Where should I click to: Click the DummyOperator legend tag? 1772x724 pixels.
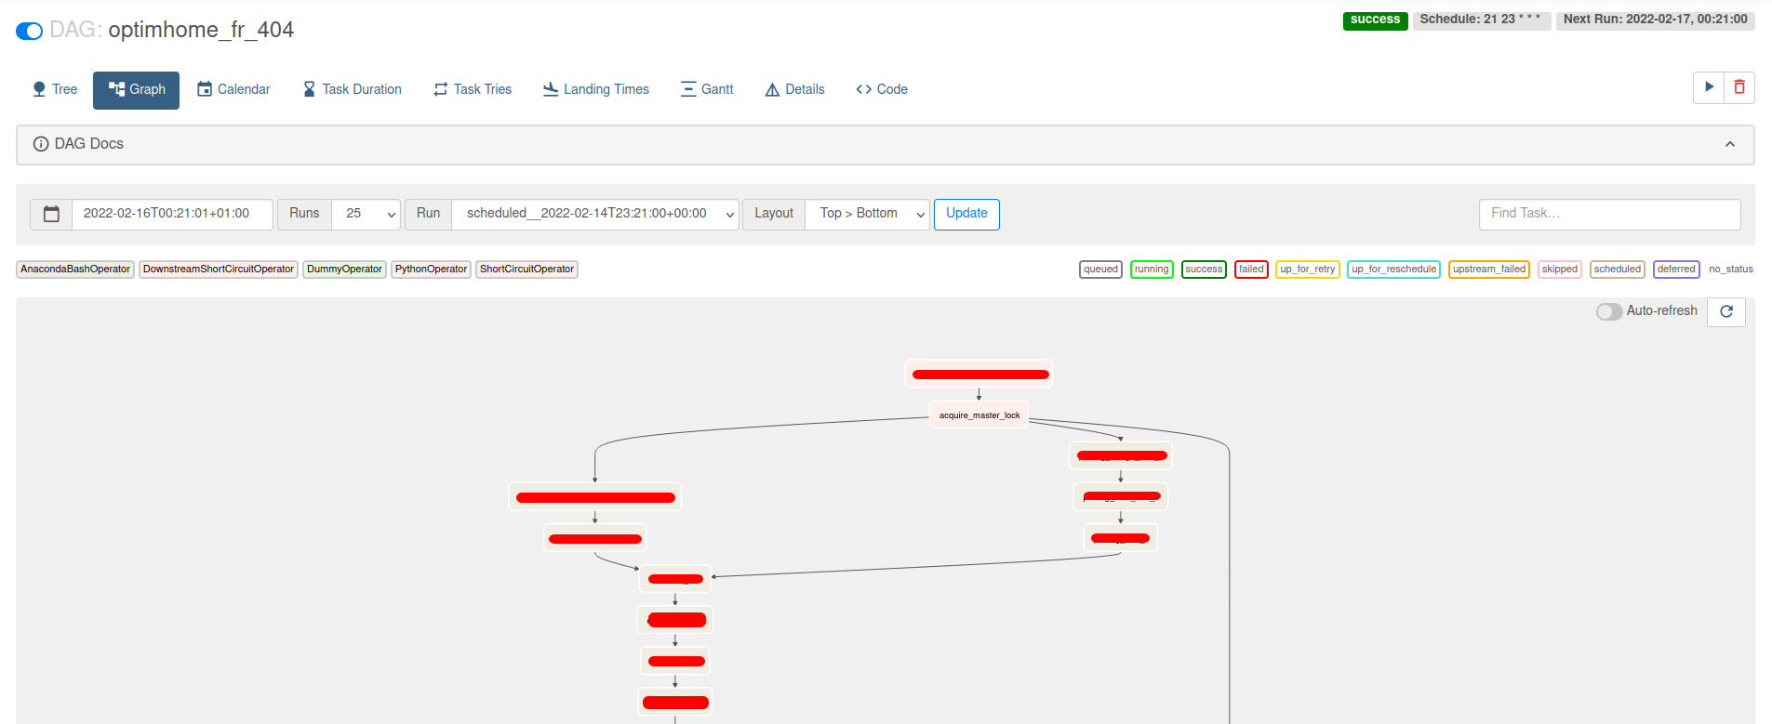[x=344, y=270]
